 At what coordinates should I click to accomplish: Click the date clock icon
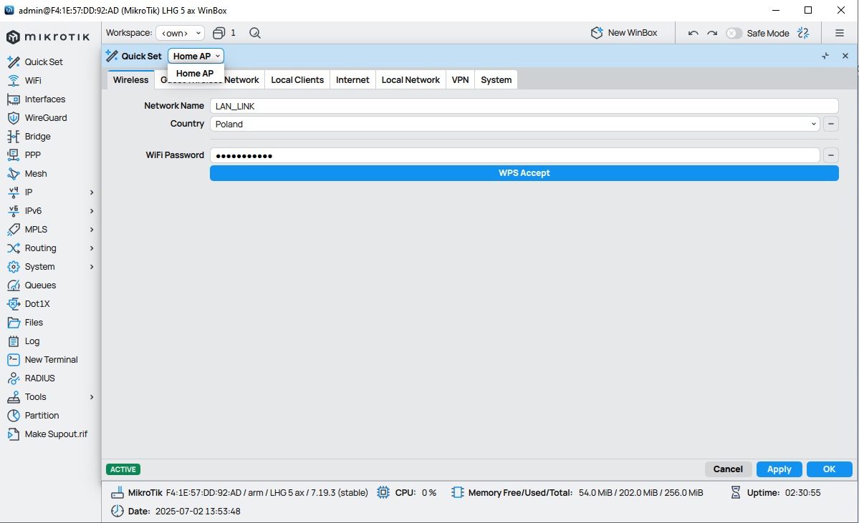(x=117, y=511)
